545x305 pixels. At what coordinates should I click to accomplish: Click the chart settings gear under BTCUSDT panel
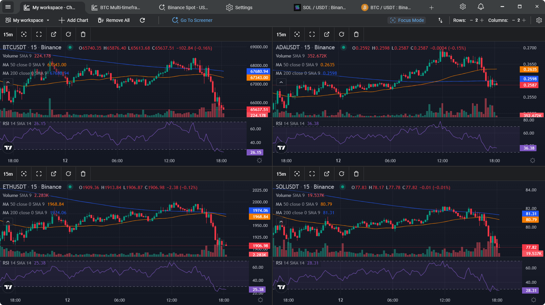pos(259,160)
